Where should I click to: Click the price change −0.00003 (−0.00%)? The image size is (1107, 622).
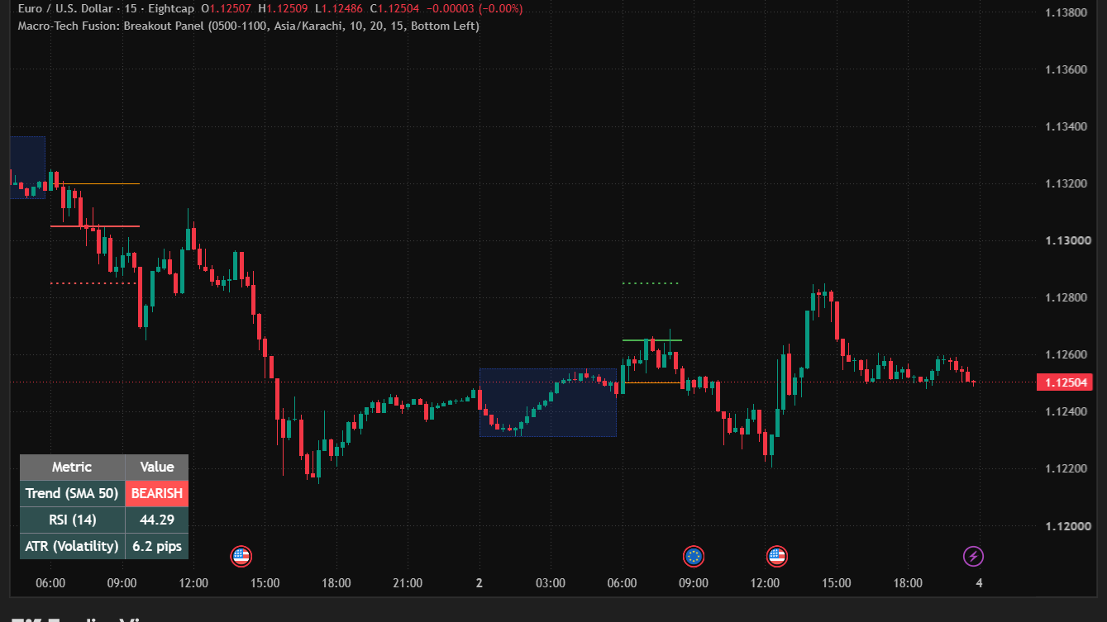[475, 8]
